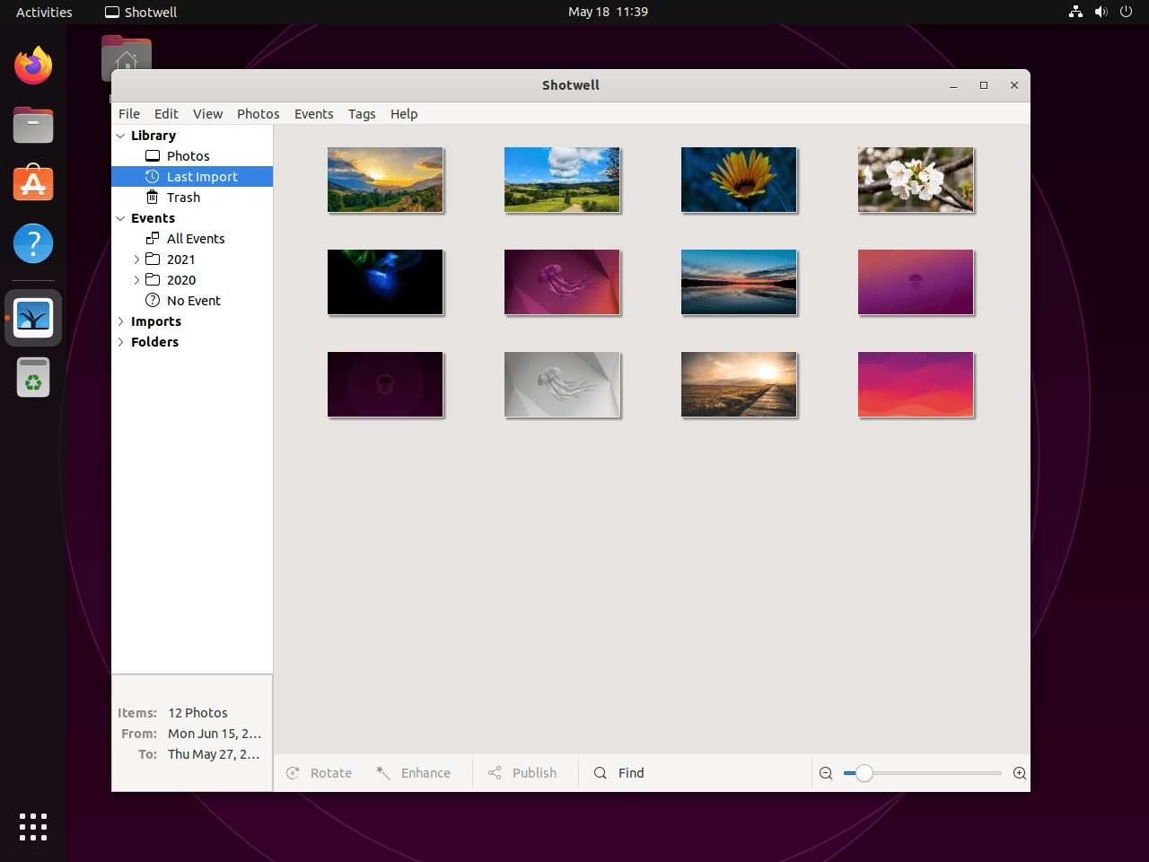Open the Photos library icon in sidebar
Image resolution: width=1149 pixels, height=862 pixels.
click(x=153, y=156)
